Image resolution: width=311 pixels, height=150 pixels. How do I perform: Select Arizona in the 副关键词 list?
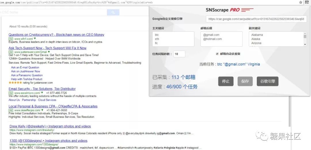coord(256,43)
